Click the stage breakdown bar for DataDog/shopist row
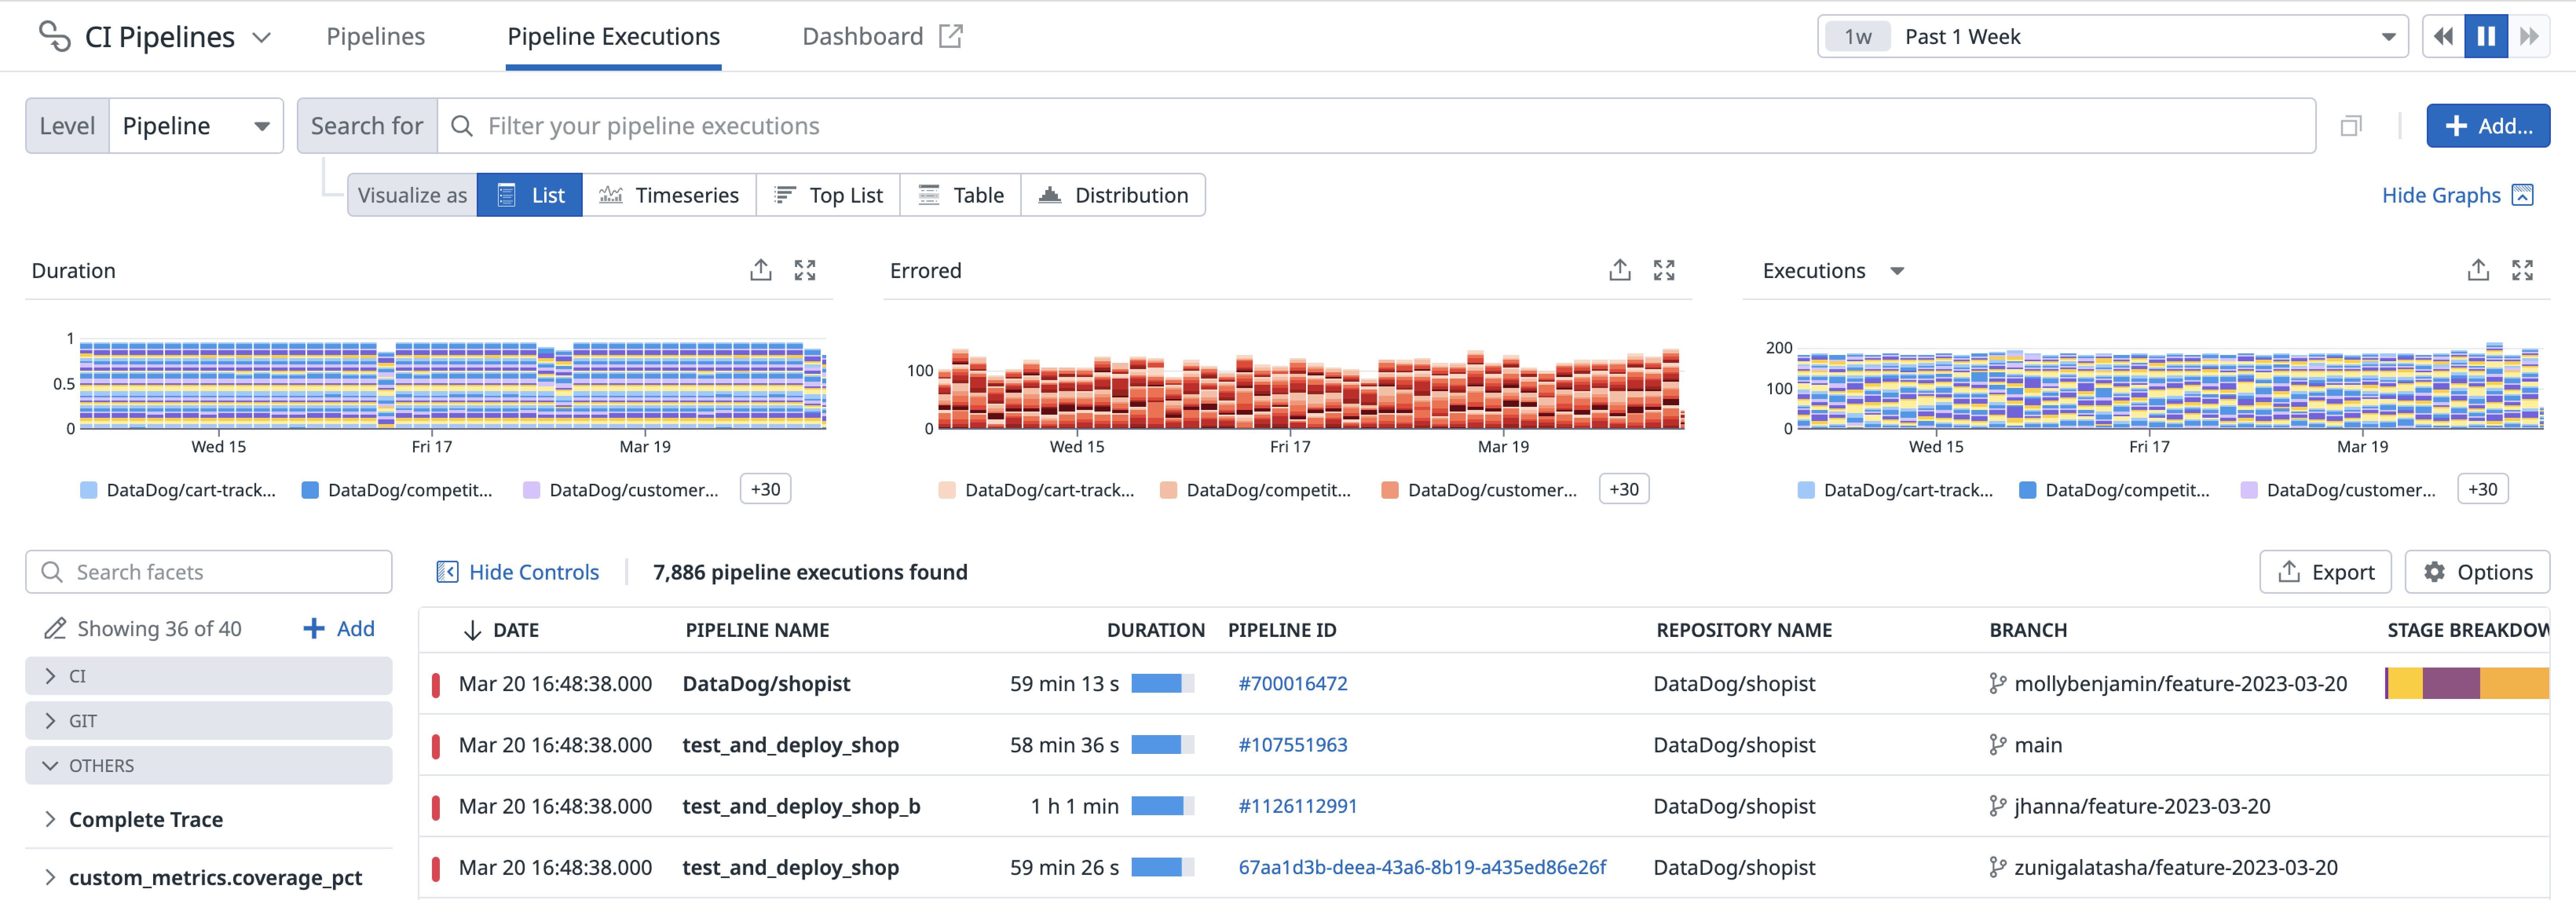 2467,683
